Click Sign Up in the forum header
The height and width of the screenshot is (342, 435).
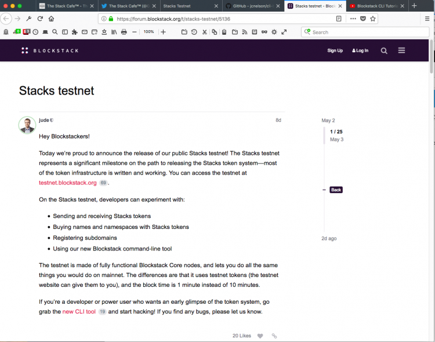click(x=335, y=50)
